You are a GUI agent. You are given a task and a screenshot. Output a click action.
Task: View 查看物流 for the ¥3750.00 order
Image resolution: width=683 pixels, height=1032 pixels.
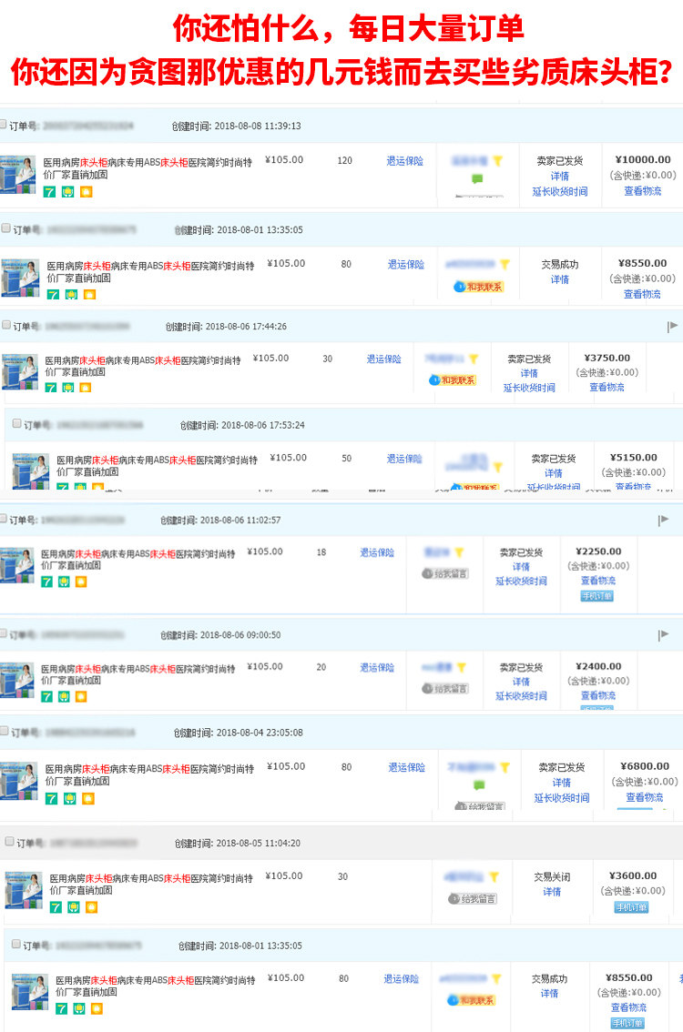[607, 387]
